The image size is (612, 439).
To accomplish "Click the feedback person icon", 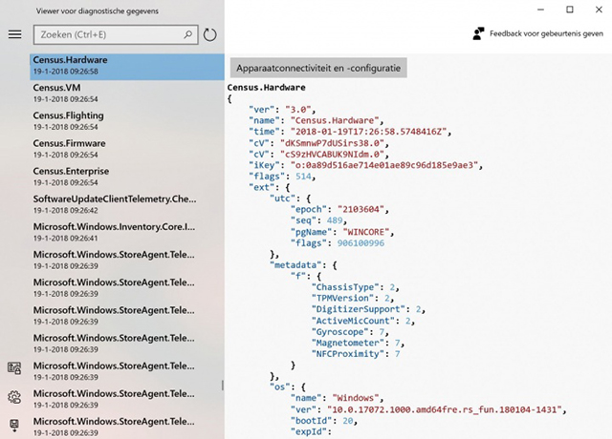I will pyautogui.click(x=479, y=33).
